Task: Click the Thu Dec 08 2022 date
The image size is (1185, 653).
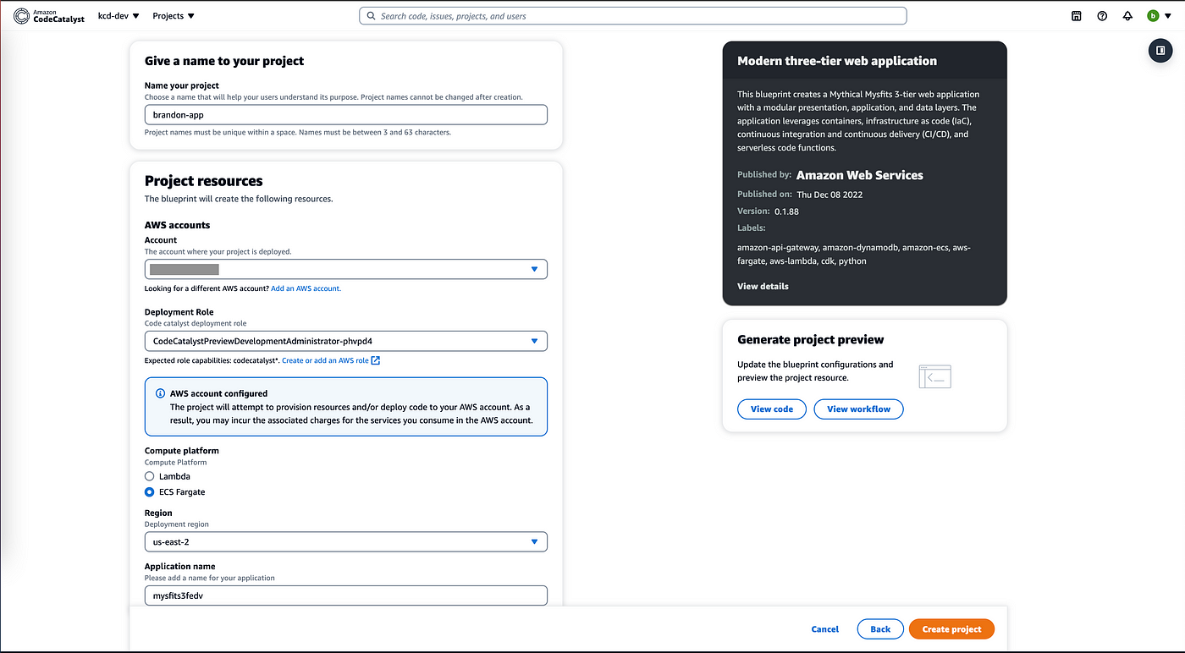Action: 829,195
